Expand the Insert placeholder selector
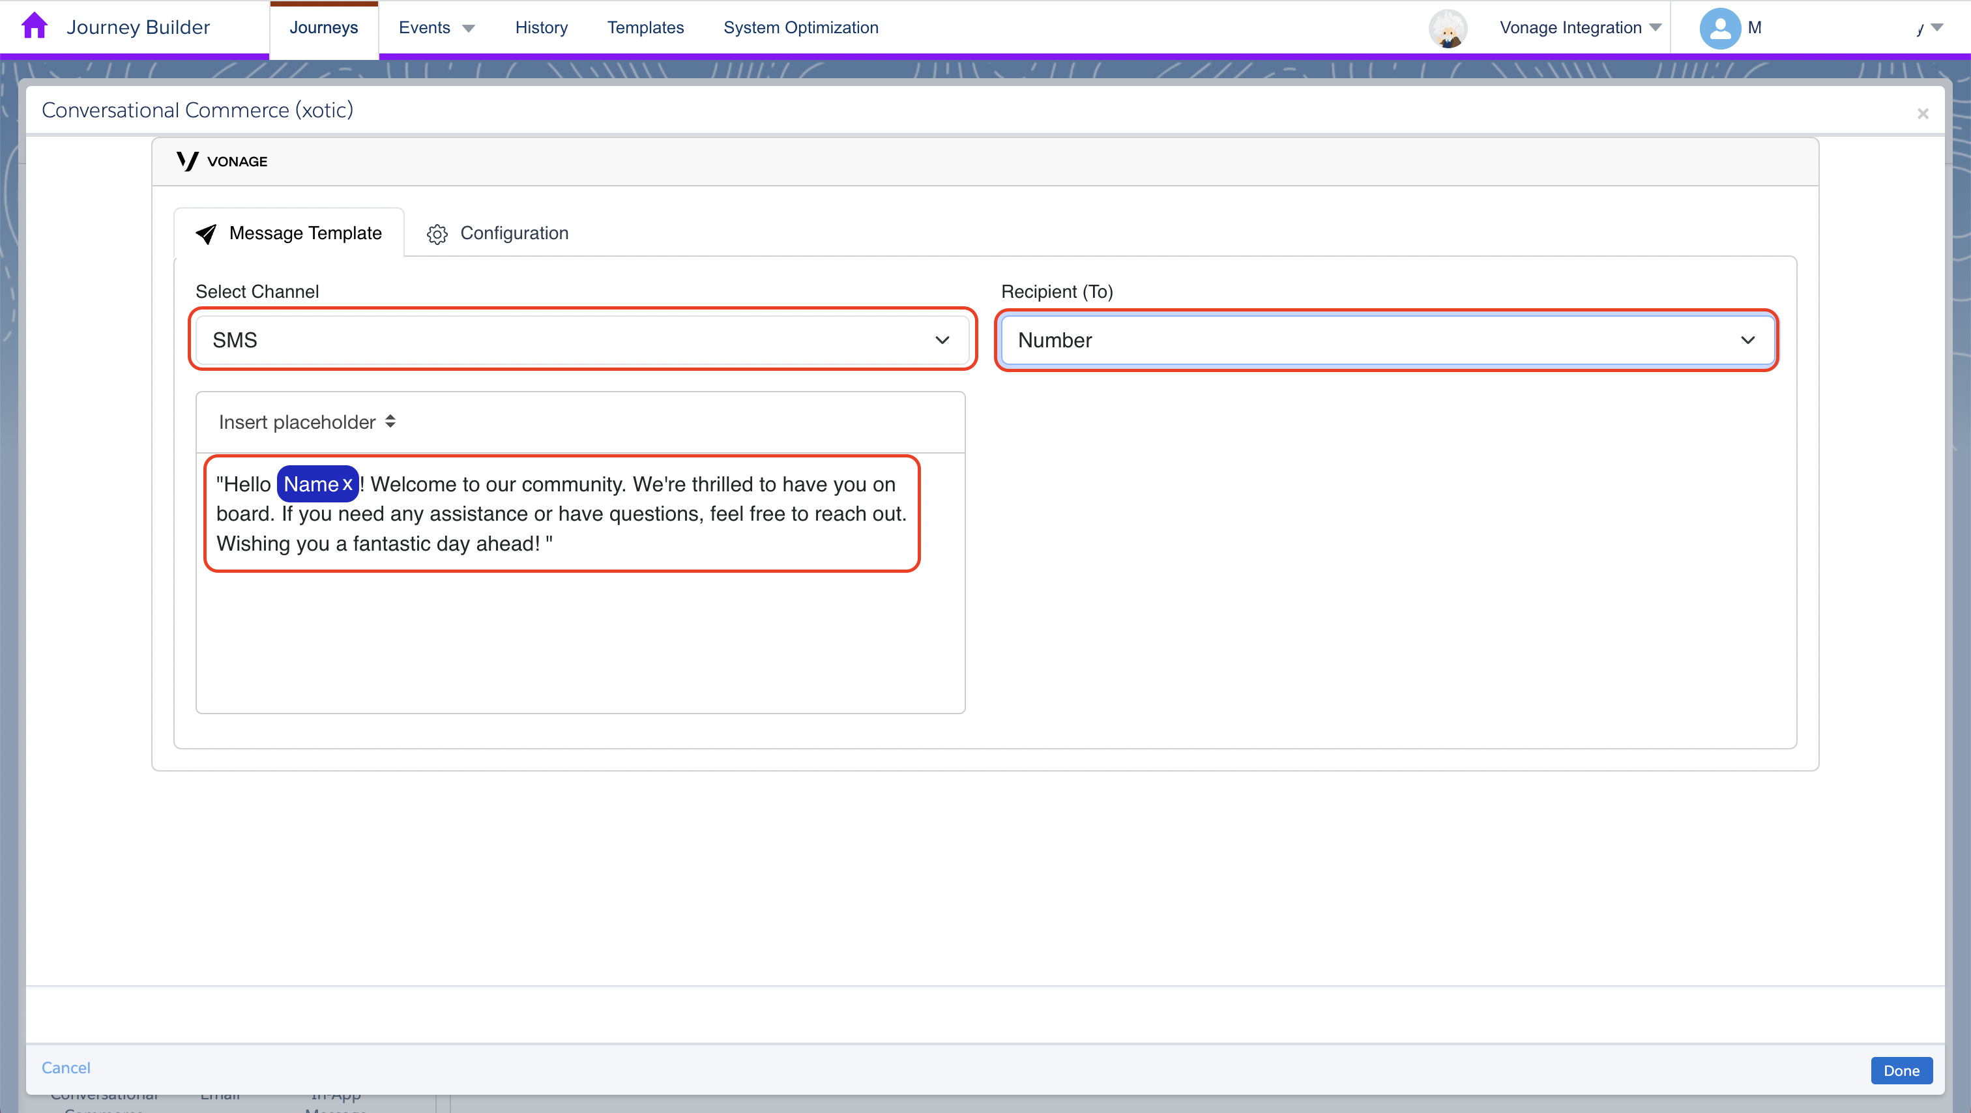 tap(307, 422)
